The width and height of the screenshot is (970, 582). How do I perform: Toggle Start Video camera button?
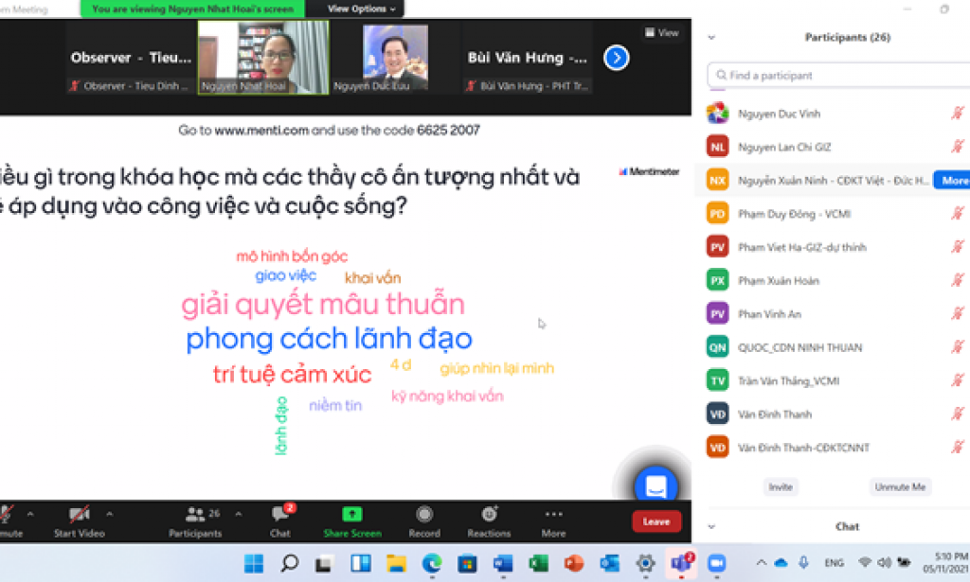pyautogui.click(x=79, y=515)
